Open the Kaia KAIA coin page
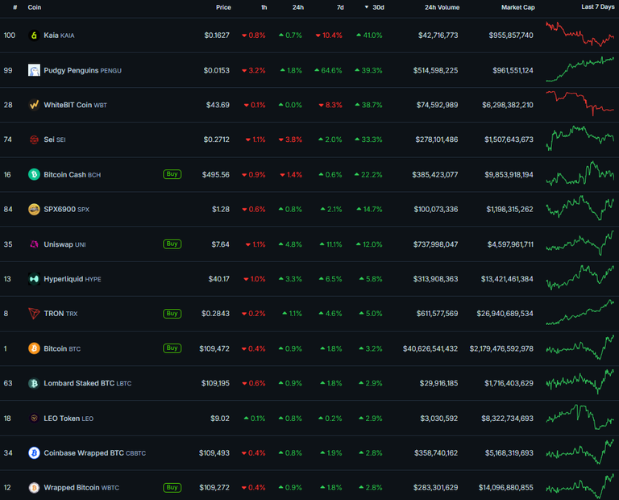The image size is (619, 500). pos(59,35)
